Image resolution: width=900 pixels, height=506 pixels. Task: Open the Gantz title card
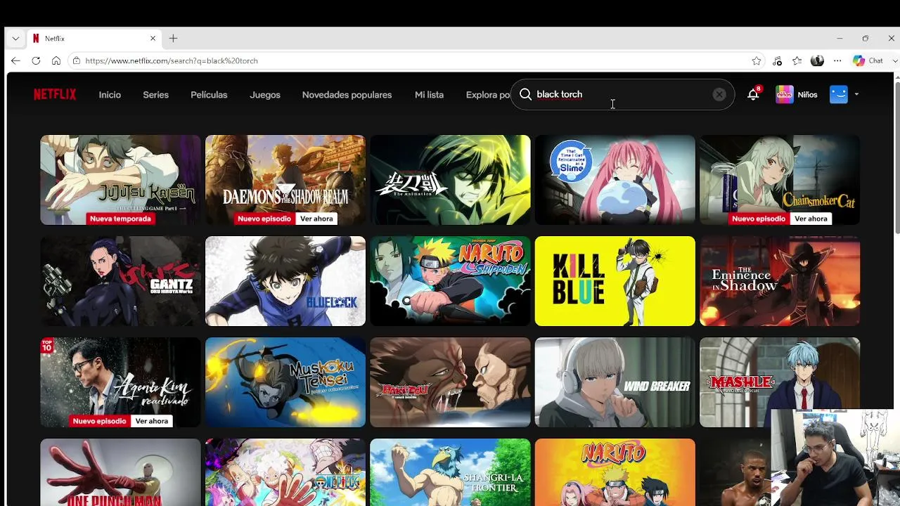120,281
